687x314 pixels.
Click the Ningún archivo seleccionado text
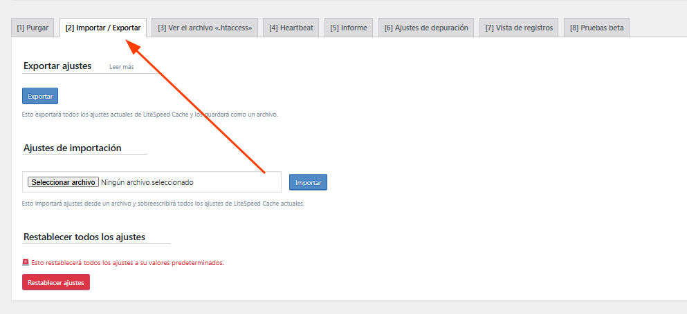pyautogui.click(x=147, y=182)
